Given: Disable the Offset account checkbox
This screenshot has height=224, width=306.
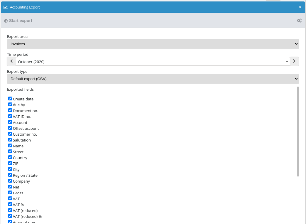Looking at the screenshot, I should pos(10,128).
